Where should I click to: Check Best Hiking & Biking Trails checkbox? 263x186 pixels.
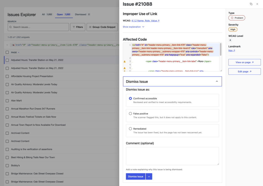pyautogui.click(x=7, y=157)
